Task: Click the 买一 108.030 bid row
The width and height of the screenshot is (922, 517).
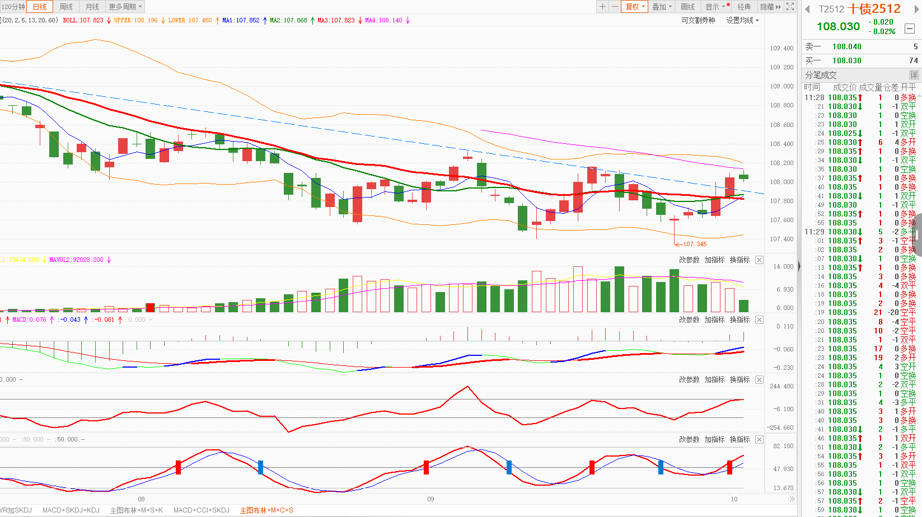Action: (x=862, y=60)
